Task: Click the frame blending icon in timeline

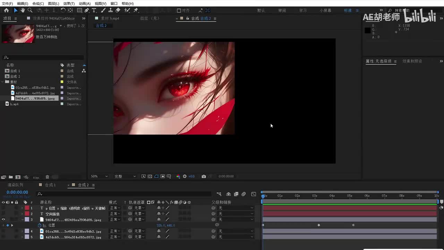Action: tap(236, 194)
